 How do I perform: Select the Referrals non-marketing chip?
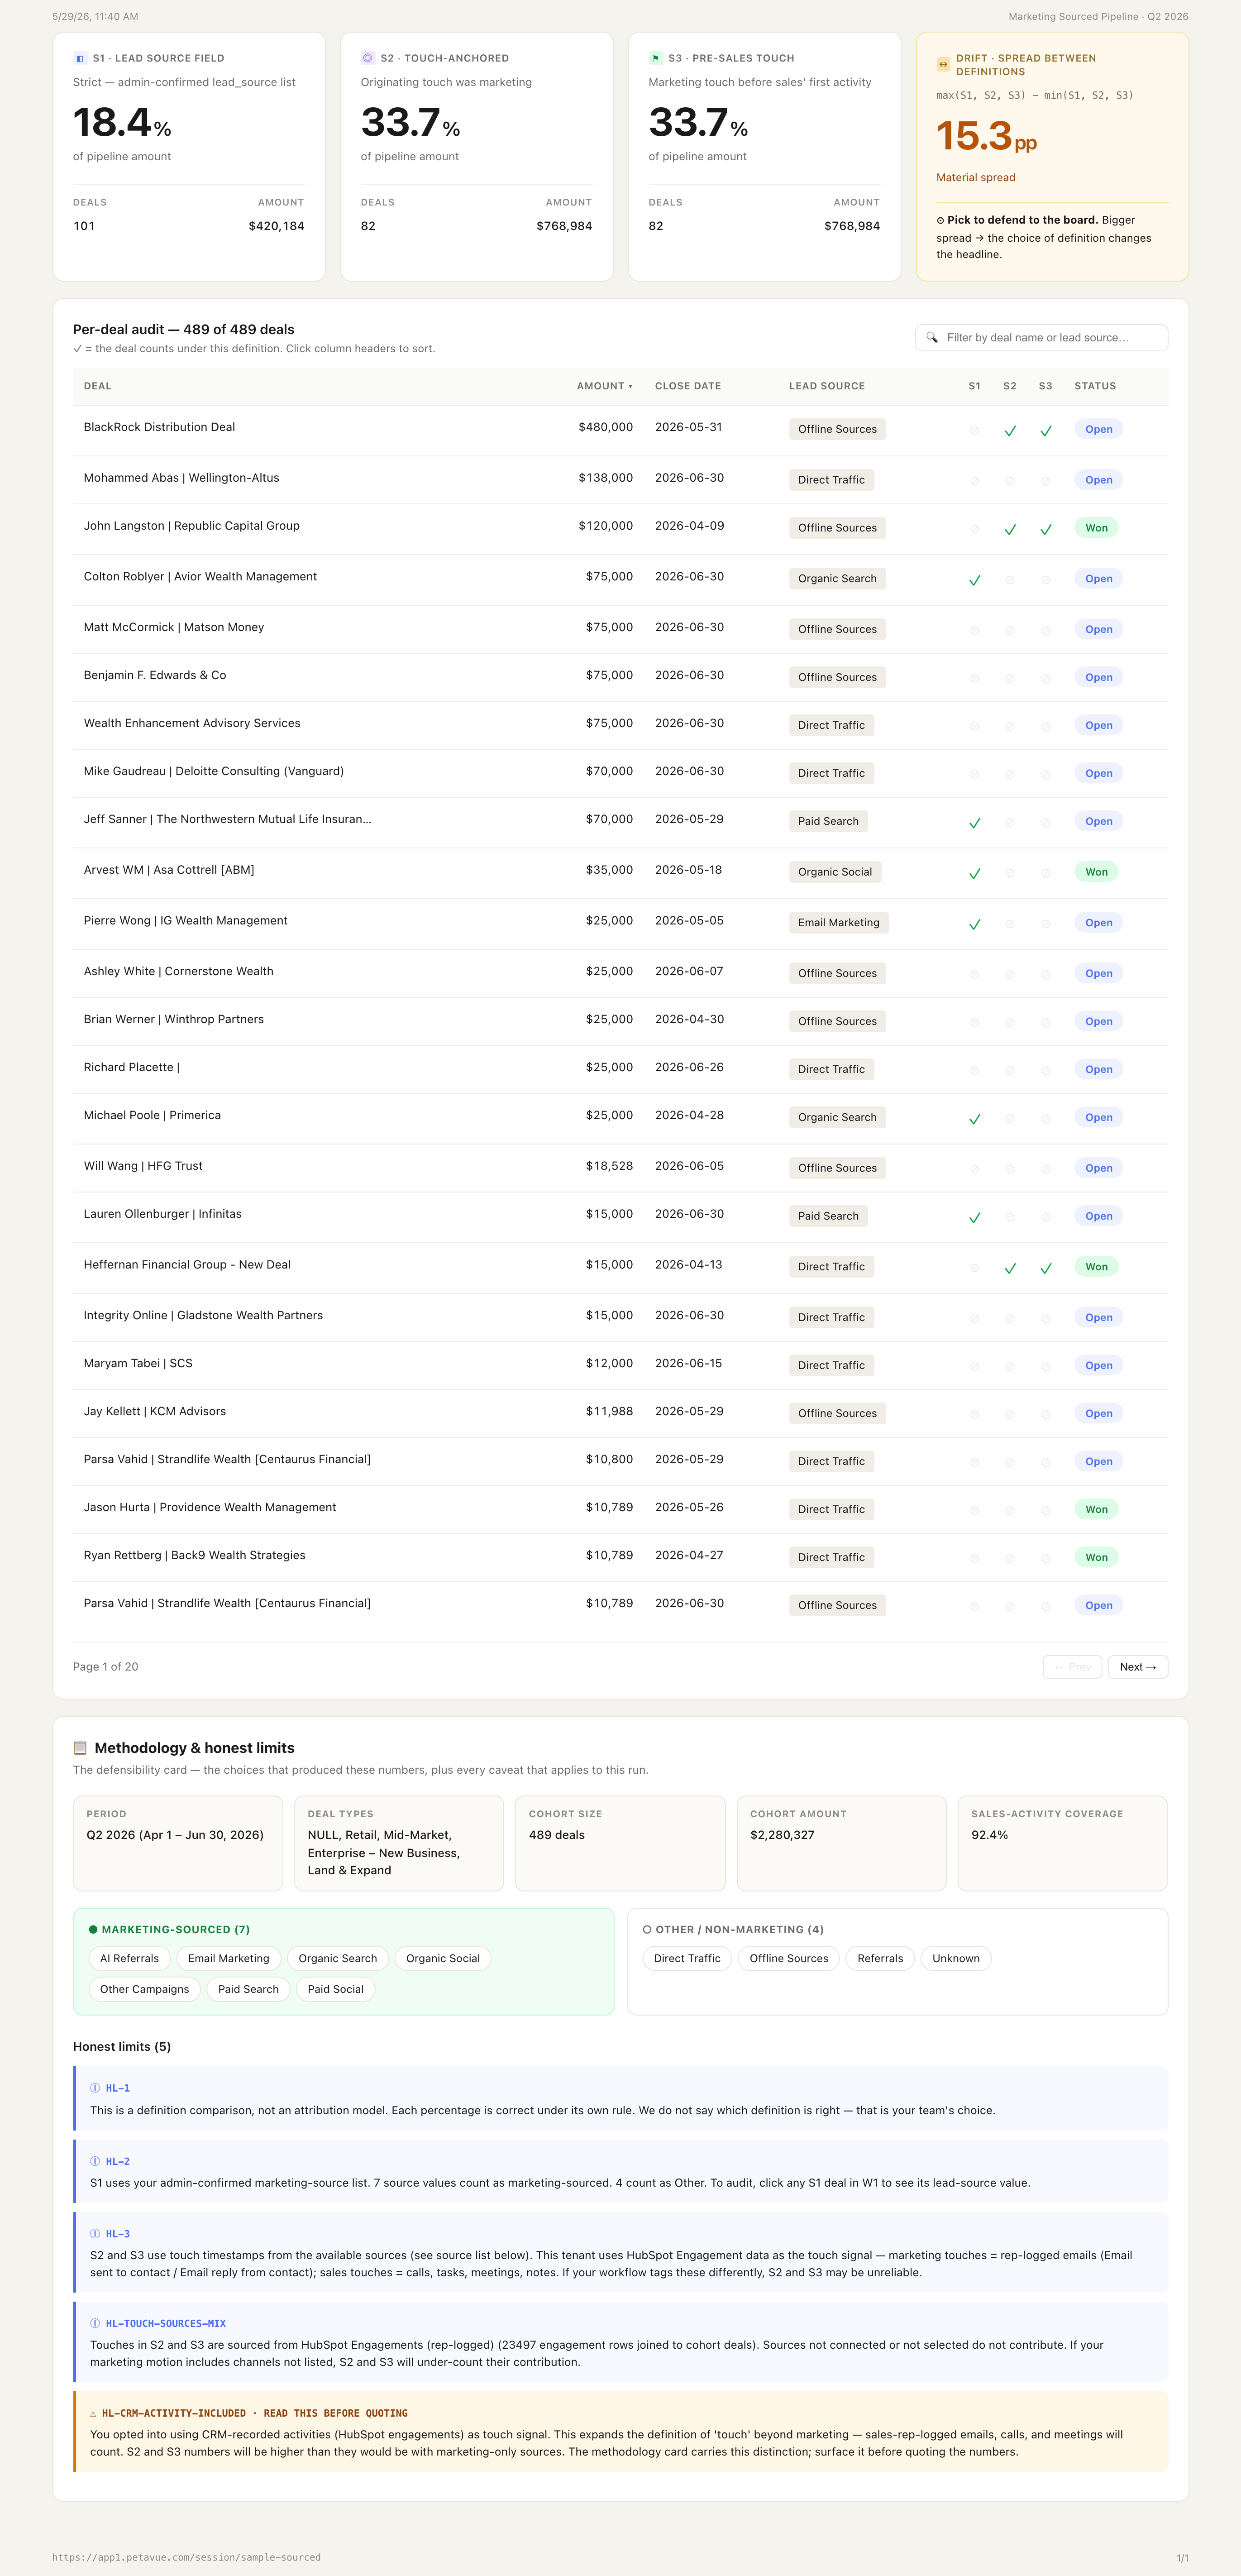880,1959
